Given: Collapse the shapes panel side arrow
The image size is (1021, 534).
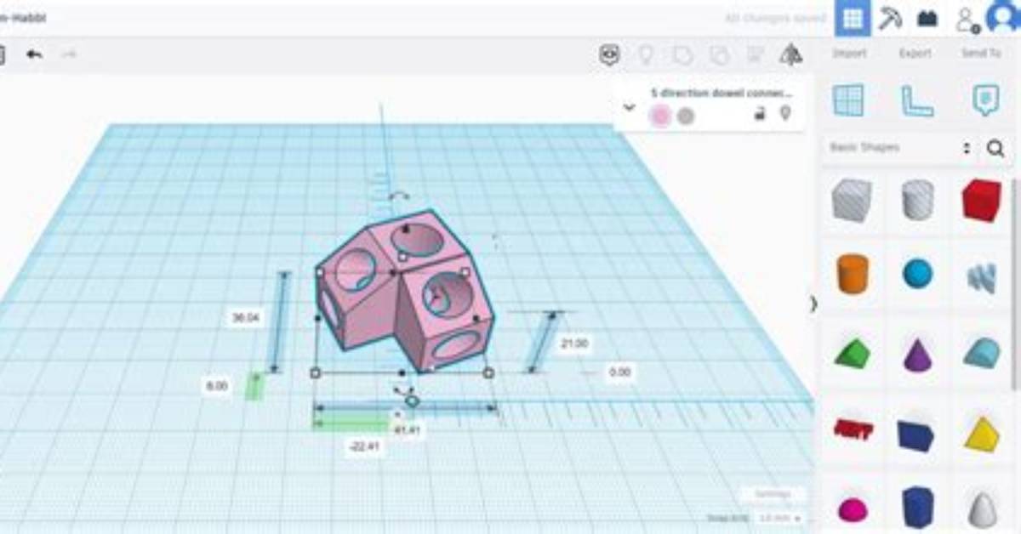Looking at the screenshot, I should coord(813,304).
